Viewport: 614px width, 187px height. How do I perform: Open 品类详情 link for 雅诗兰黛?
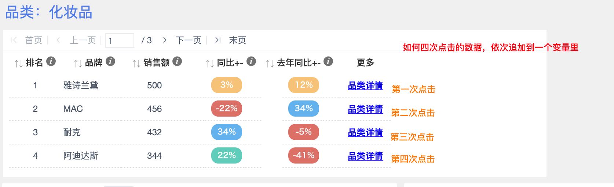pyautogui.click(x=365, y=86)
